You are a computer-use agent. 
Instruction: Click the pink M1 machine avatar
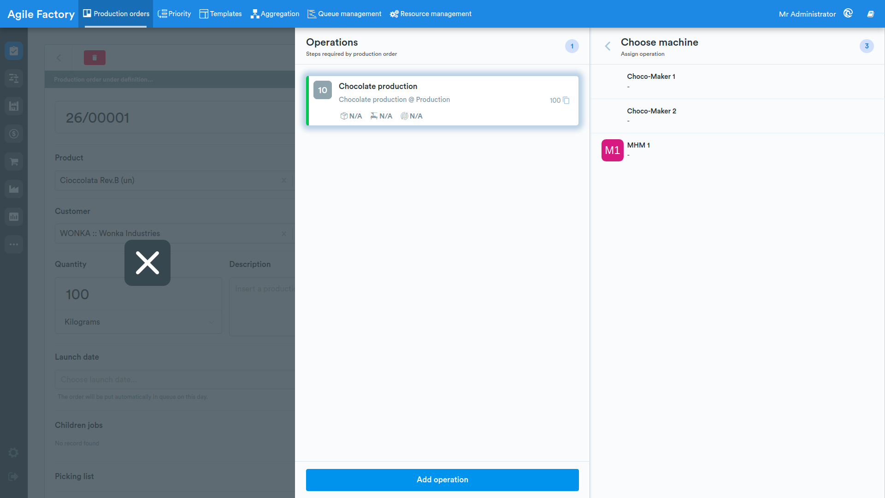tap(613, 150)
